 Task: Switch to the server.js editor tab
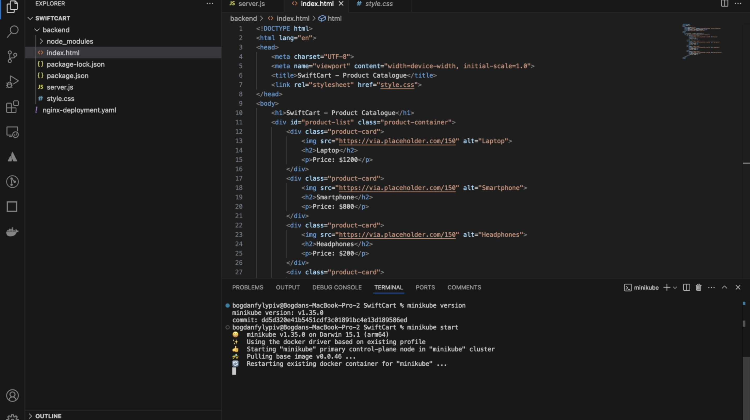coord(251,4)
